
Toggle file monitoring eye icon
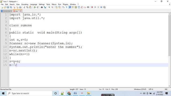(x=88, y=7)
